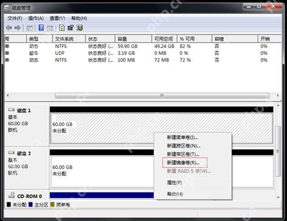
Task: Click the dark properties toolbar icon
Action: pos(71,27)
